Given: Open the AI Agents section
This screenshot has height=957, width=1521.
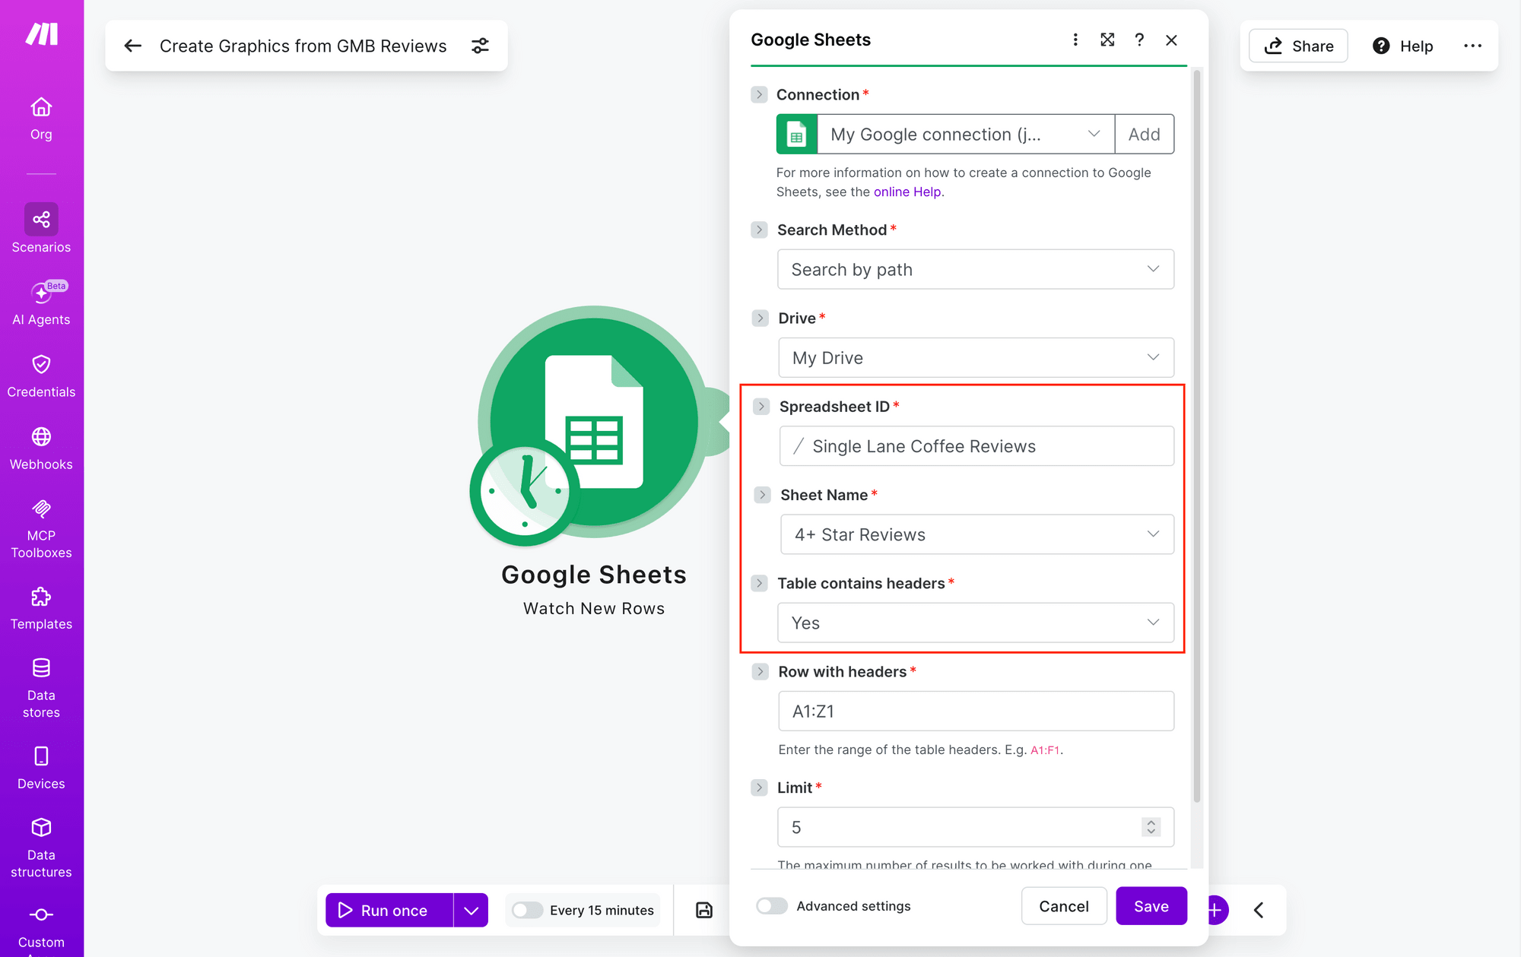Looking at the screenshot, I should click(x=41, y=303).
